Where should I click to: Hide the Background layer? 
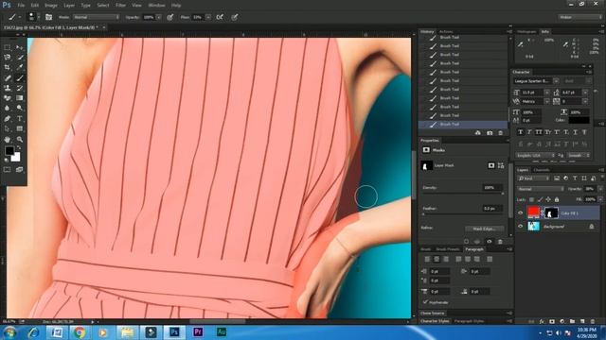pos(520,227)
